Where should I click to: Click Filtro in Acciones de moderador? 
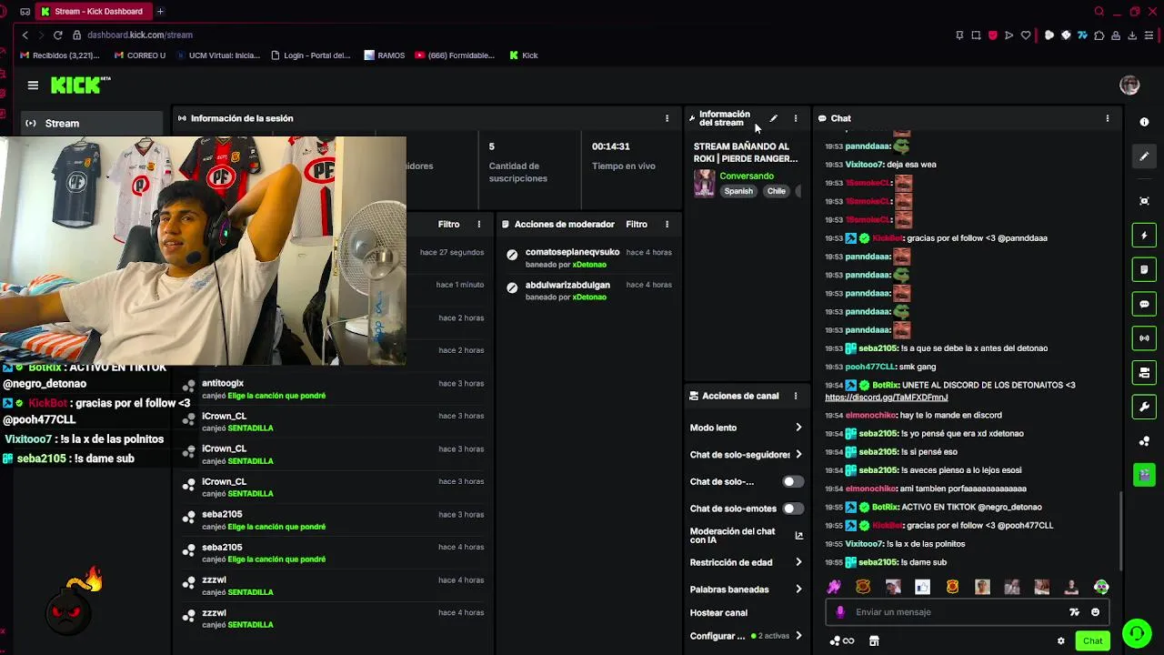[x=637, y=224]
